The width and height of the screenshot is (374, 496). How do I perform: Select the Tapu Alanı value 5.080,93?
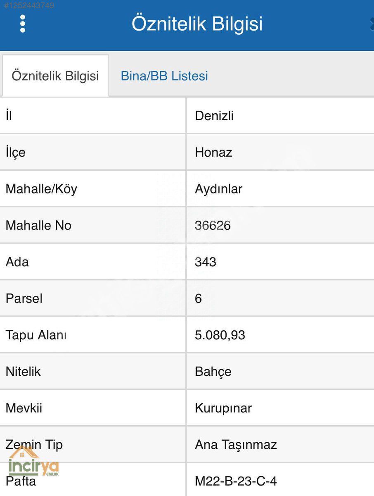(x=220, y=335)
